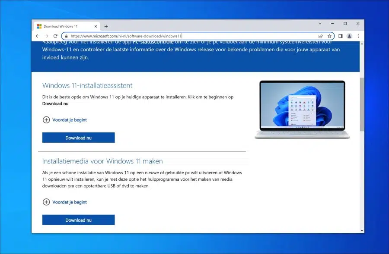Image resolution: width=389 pixels, height=254 pixels.
Task: Click the scrollbar up arrow
Action: pos(362,44)
